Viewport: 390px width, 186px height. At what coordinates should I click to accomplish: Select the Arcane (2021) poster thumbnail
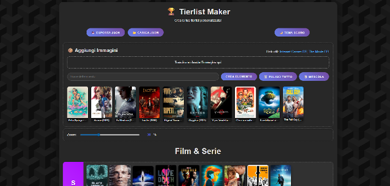[x=101, y=102]
